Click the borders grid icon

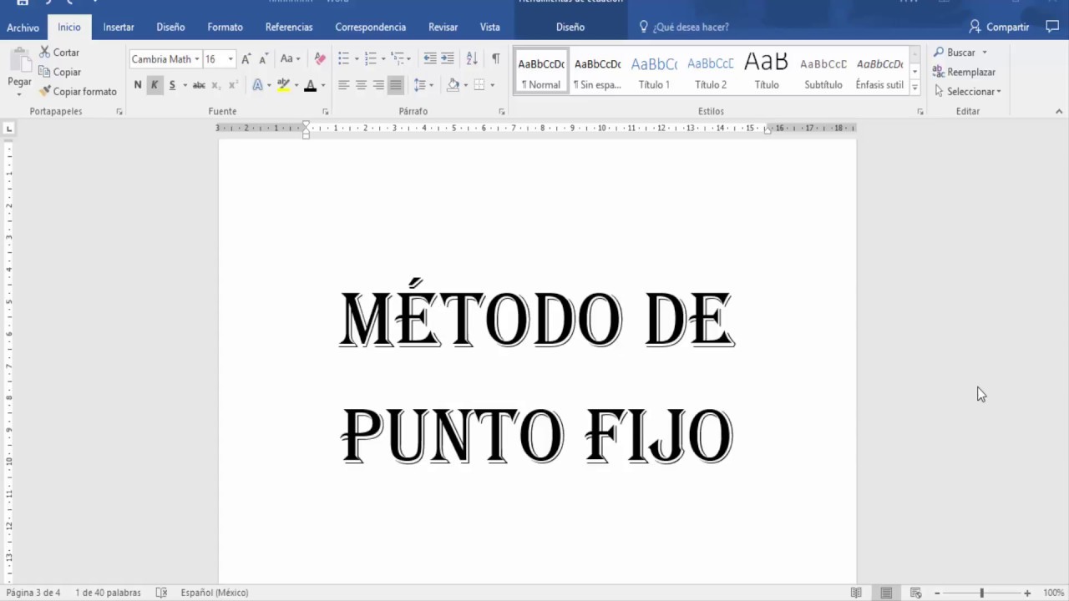tap(479, 85)
